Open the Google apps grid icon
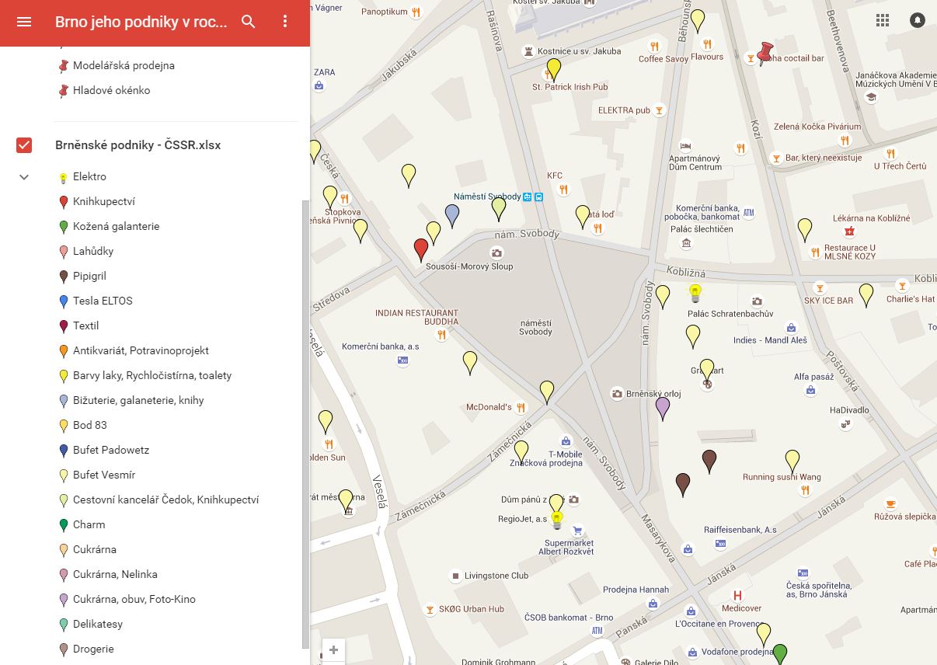The image size is (937, 665). tap(883, 21)
